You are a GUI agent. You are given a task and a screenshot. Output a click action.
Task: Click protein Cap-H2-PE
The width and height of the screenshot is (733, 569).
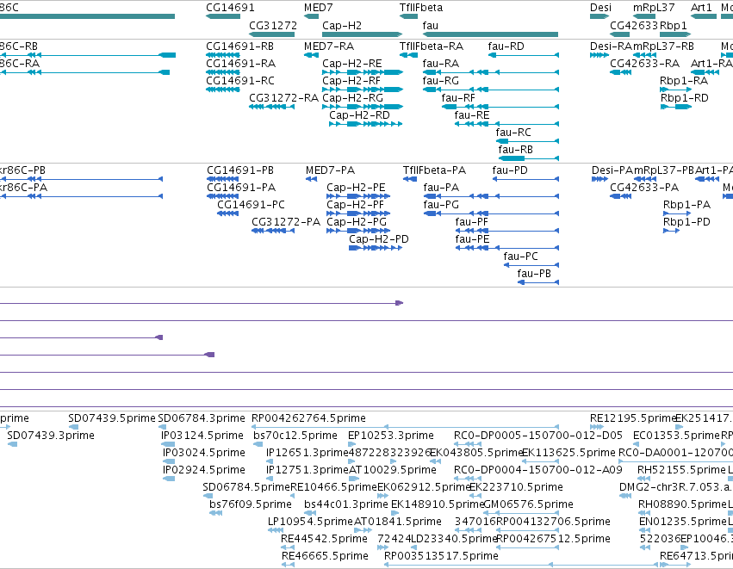point(356,188)
